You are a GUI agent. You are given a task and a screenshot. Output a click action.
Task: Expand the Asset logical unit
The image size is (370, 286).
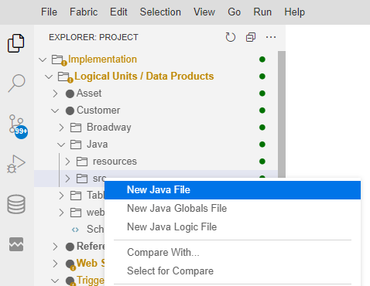point(55,94)
